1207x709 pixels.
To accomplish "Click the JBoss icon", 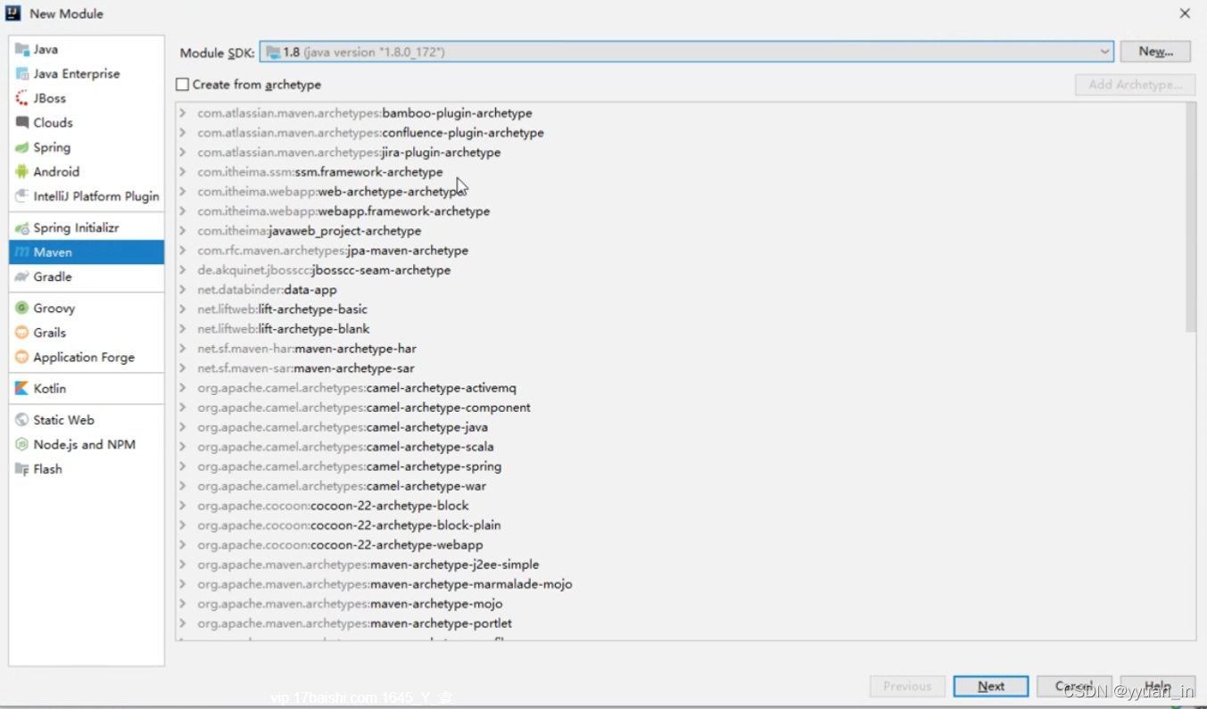I will coord(22,98).
